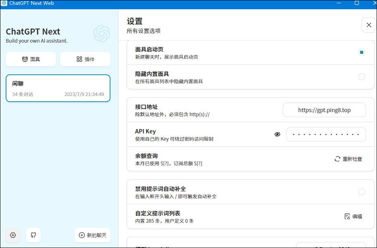
Task: Click the ChatGPT Next Web titlebar icon
Action: pyautogui.click(x=5, y=3)
